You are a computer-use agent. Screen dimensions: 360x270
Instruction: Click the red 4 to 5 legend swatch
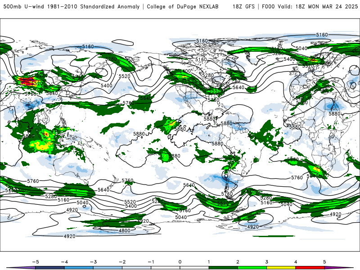(x=310, y=268)
